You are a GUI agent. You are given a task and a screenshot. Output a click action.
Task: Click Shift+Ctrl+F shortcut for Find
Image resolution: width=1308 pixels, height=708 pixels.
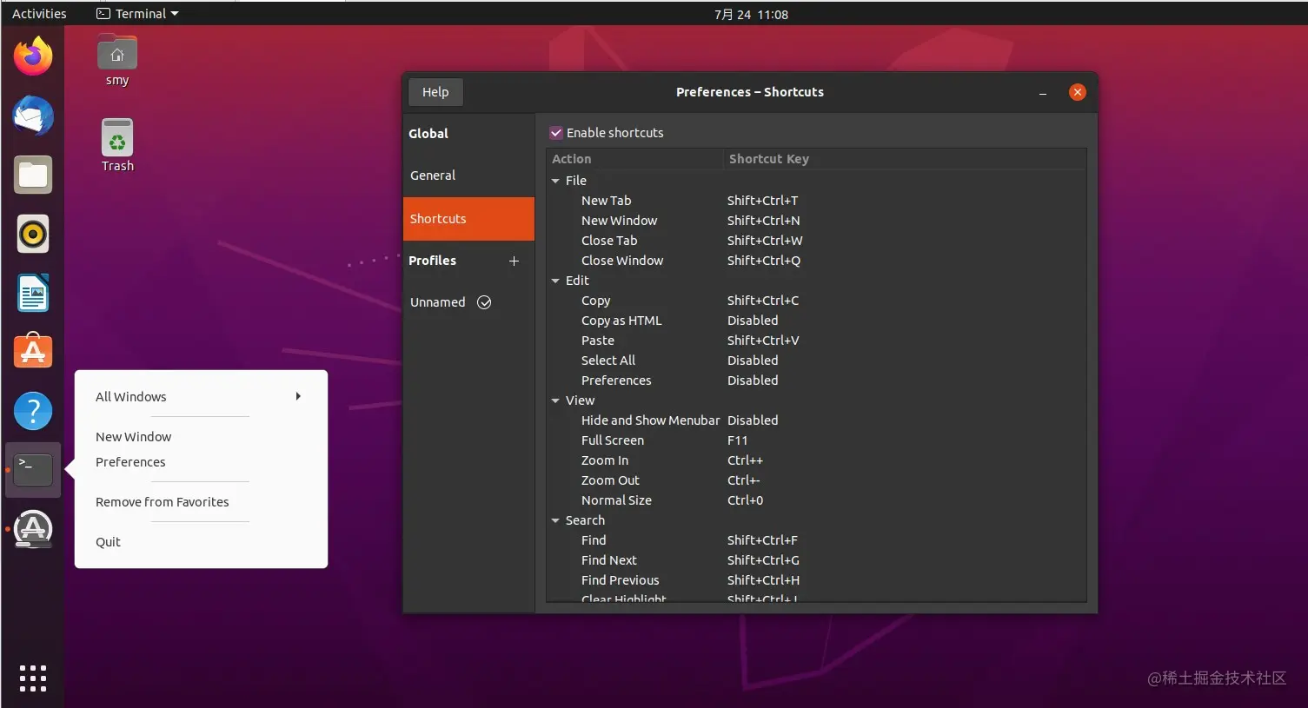762,540
